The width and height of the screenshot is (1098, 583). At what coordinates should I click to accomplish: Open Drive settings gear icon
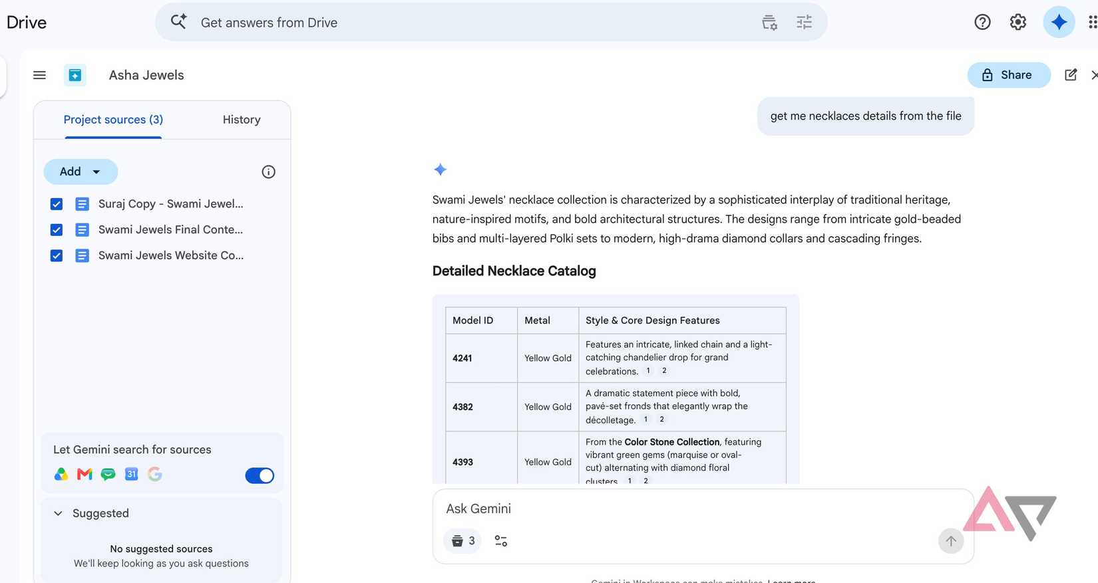1017,22
